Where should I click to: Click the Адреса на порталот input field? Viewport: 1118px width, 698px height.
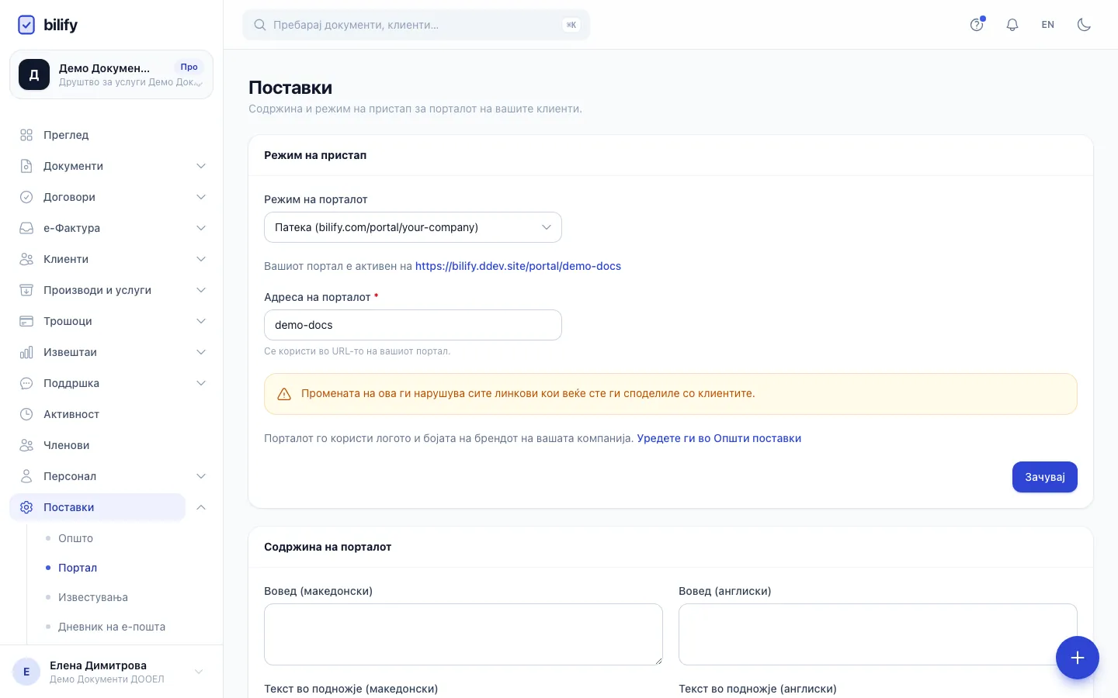pyautogui.click(x=413, y=325)
